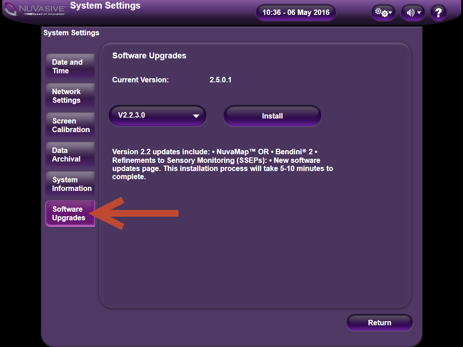
Task: Switch to Network Settings tab
Action: (70, 96)
